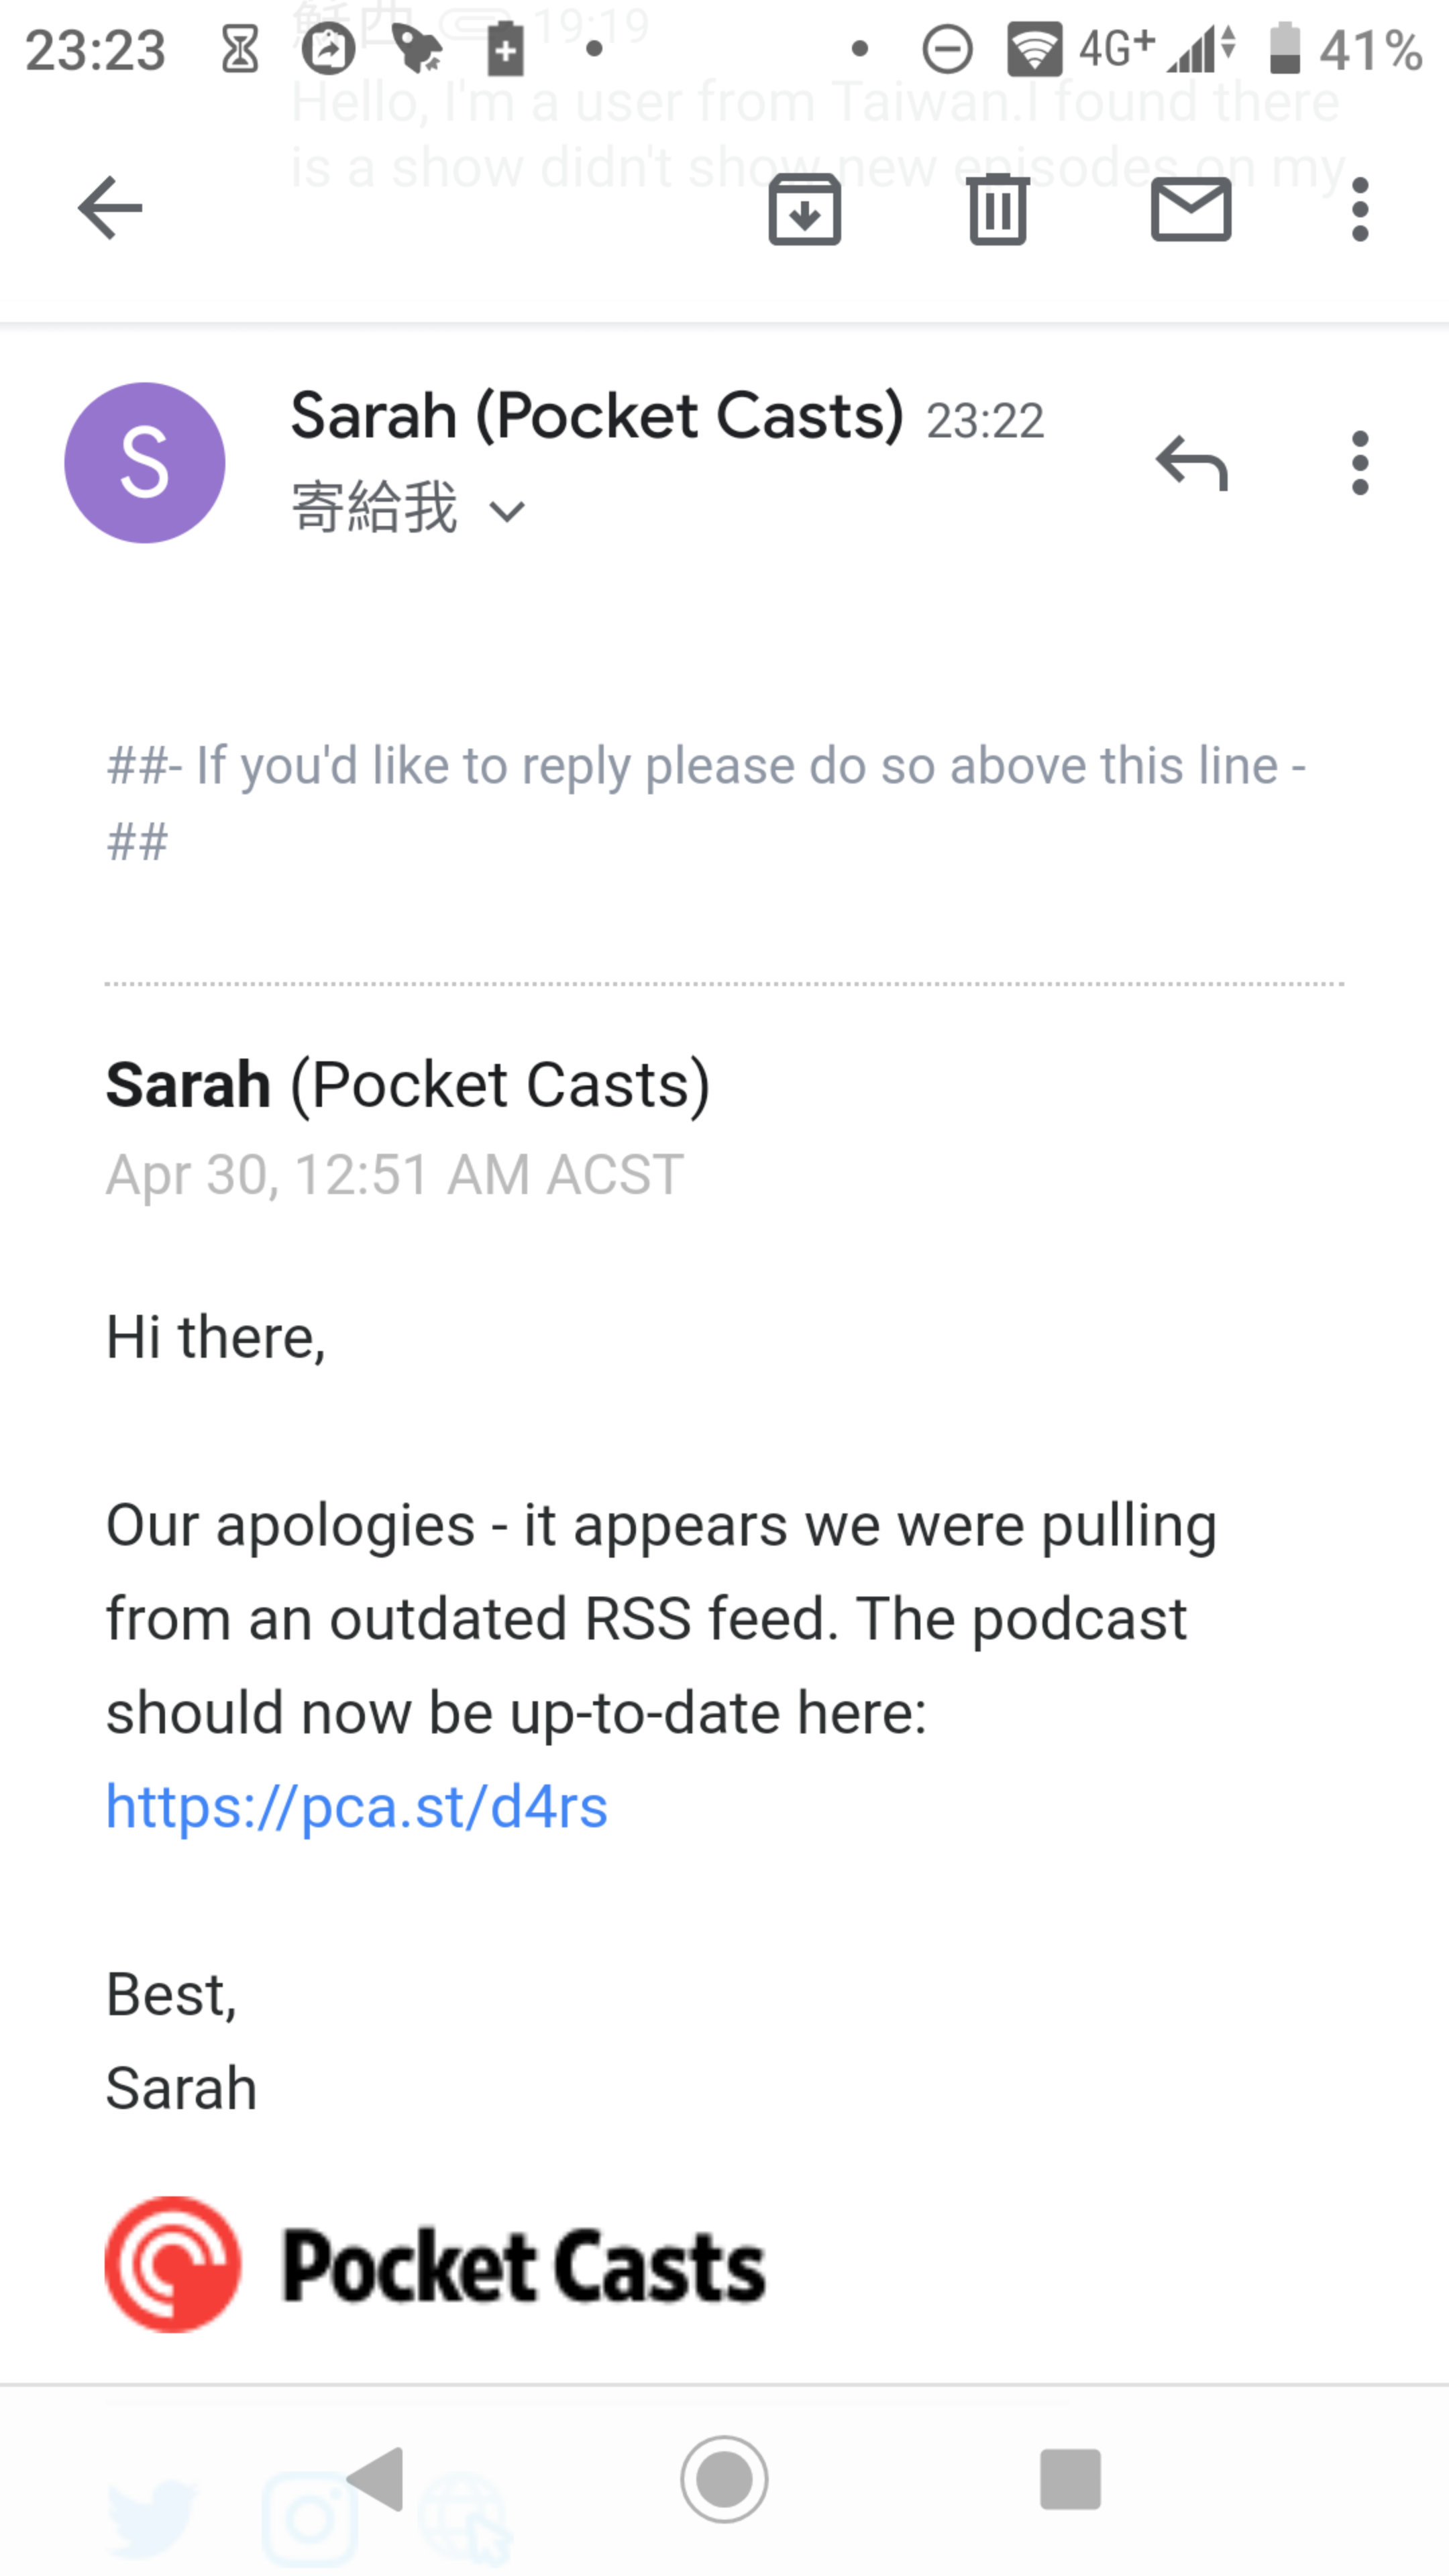
Task: Open the Instagram icon in footer
Action: 309,2518
